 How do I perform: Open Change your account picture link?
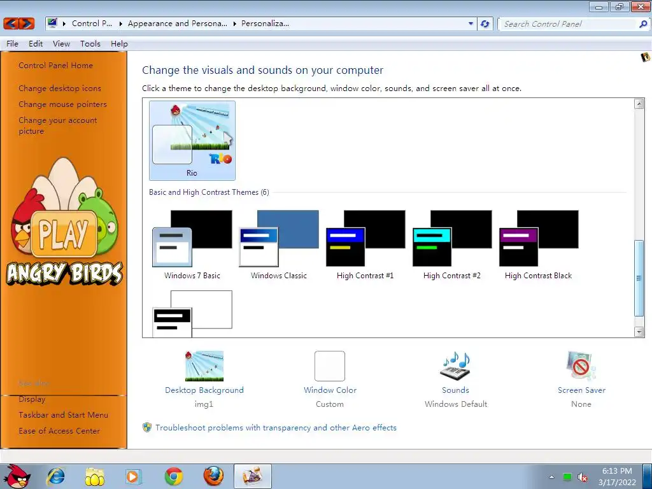pos(58,125)
